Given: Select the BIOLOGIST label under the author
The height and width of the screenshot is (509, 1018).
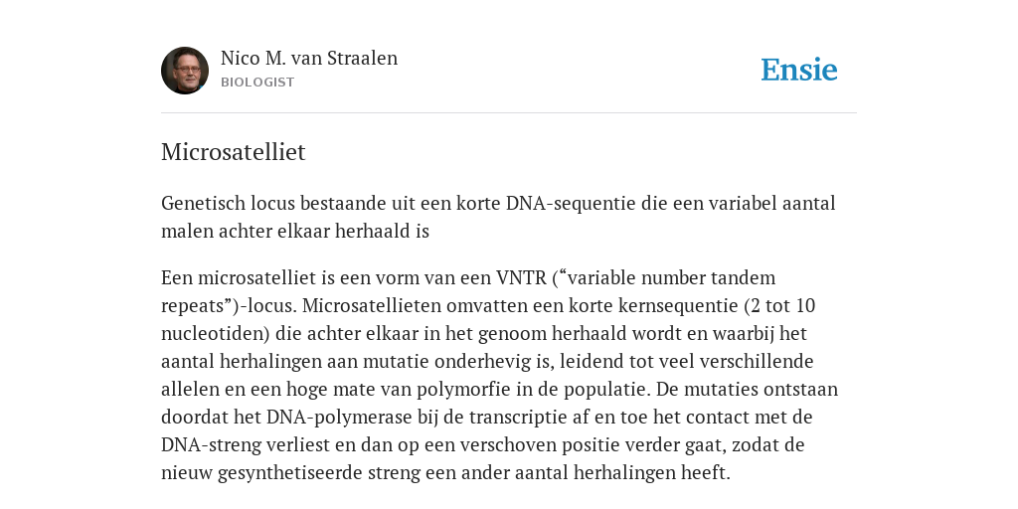Looking at the screenshot, I should click(x=257, y=83).
